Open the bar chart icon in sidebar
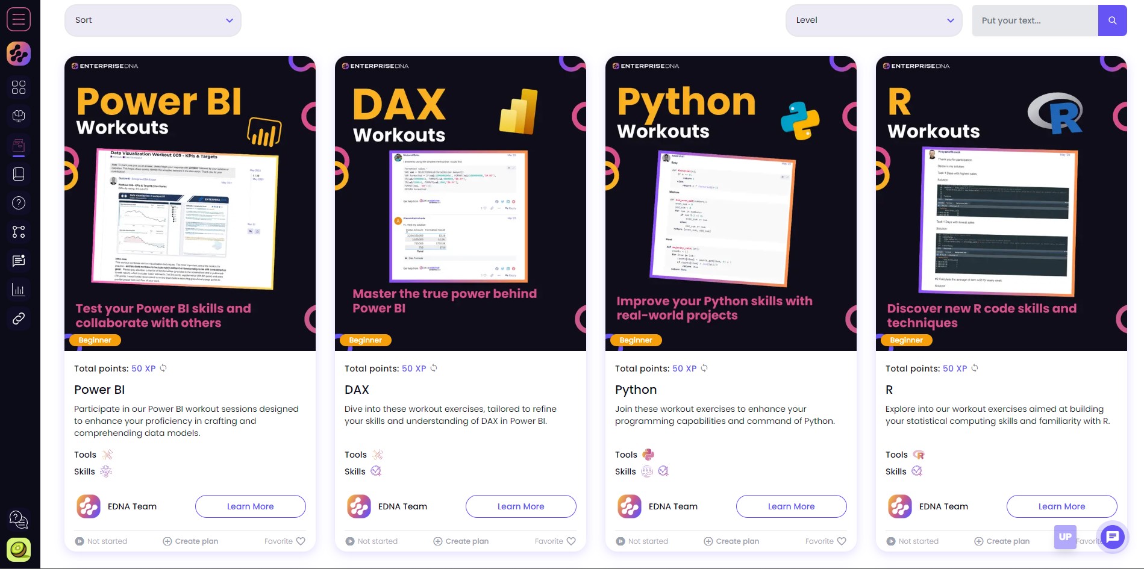This screenshot has height=569, width=1144. [19, 290]
